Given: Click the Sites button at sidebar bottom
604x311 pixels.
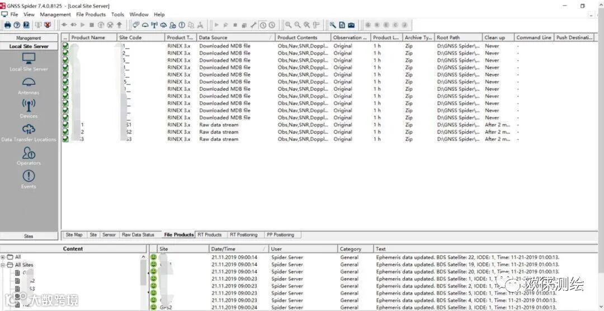Looking at the screenshot, I should (29, 236).
